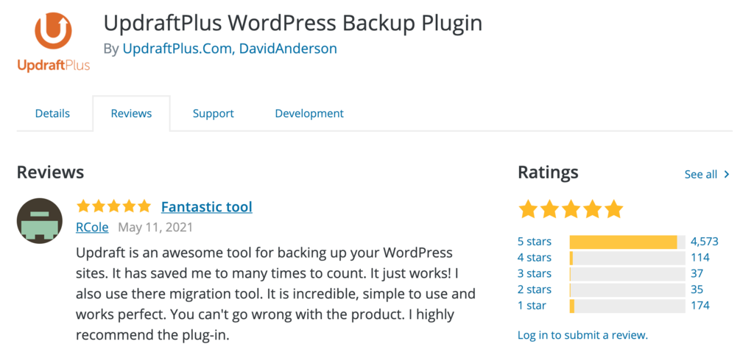Image resolution: width=754 pixels, height=358 pixels.
Task: Open the Details tab
Action: 52,113
